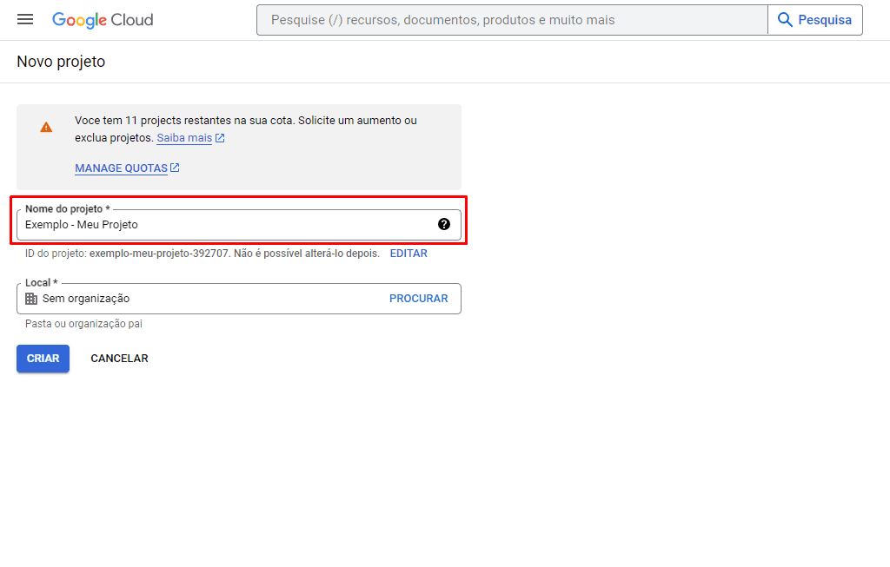Screen dimensions: 890x567
Task: Click the Novo projeto page heading
Action: coord(61,62)
